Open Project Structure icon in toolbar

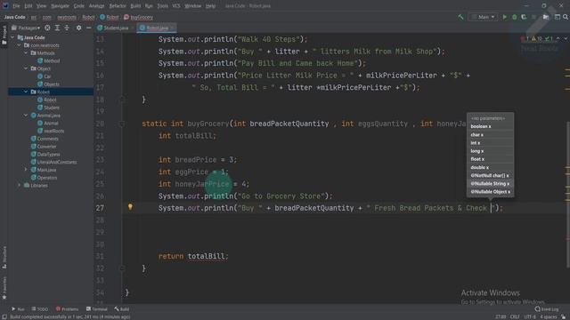pos(546,17)
